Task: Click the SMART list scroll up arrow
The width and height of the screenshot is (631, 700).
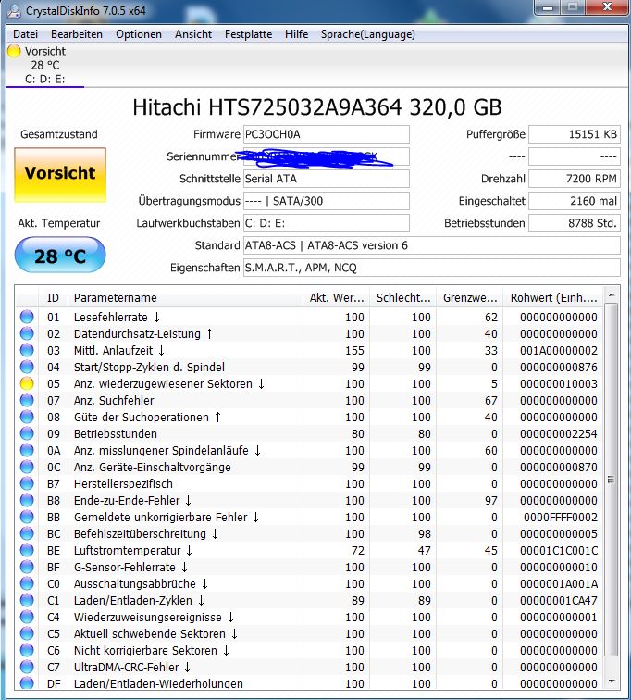Action: (x=612, y=294)
